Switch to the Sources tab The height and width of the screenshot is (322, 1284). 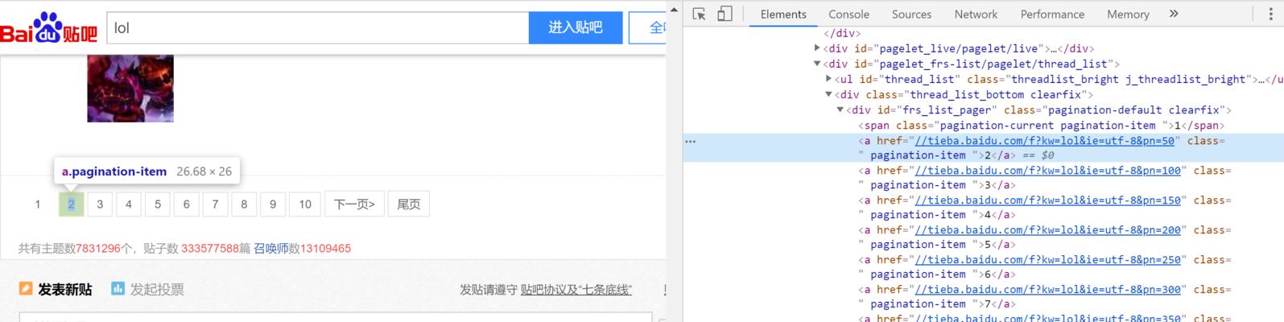coord(911,14)
